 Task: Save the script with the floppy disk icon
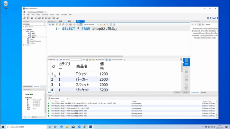[53, 24]
